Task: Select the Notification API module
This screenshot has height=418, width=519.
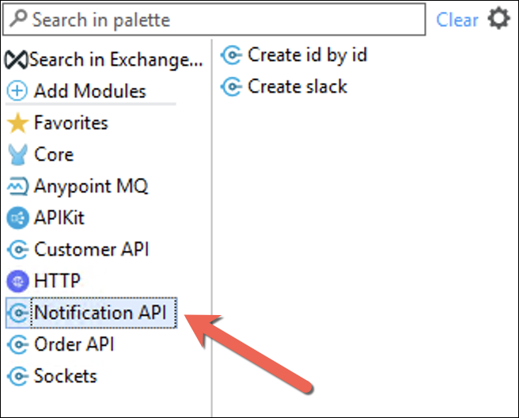Action: pyautogui.click(x=91, y=313)
